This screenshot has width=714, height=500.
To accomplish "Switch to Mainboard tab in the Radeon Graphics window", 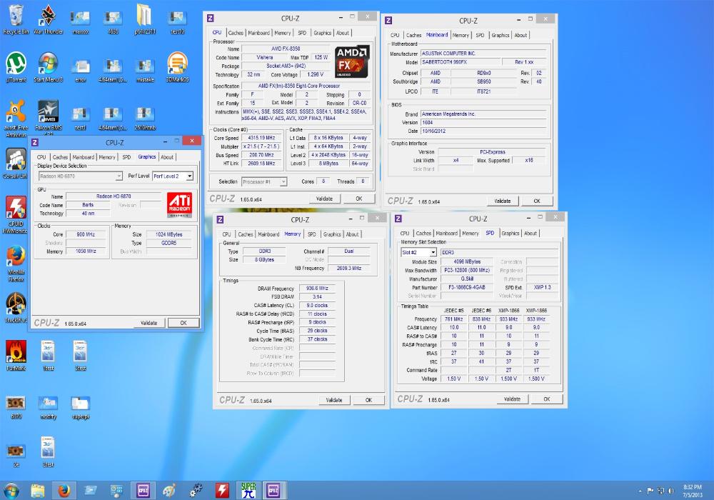I will (84, 157).
